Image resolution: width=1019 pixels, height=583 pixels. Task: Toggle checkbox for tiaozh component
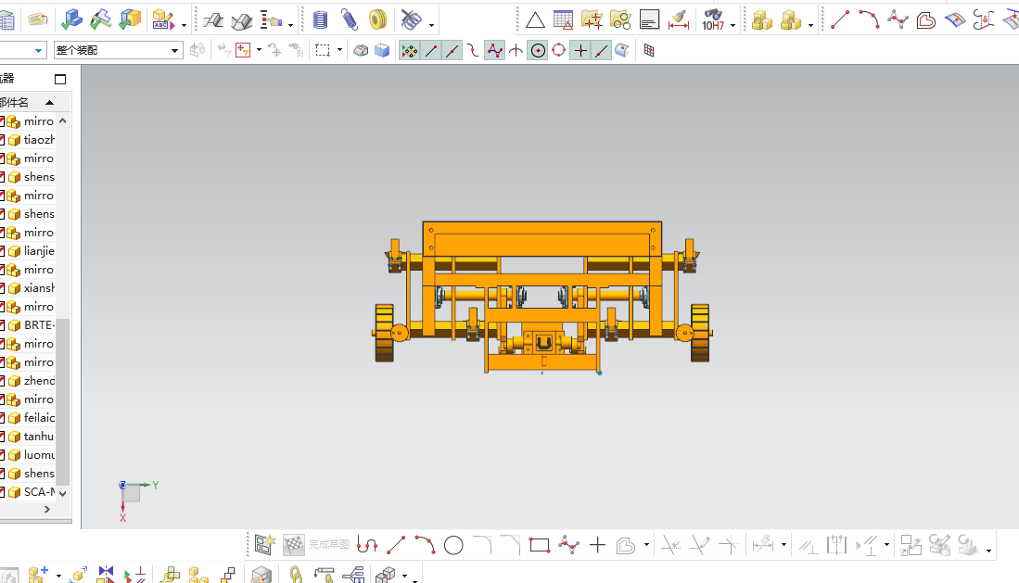tap(2, 140)
